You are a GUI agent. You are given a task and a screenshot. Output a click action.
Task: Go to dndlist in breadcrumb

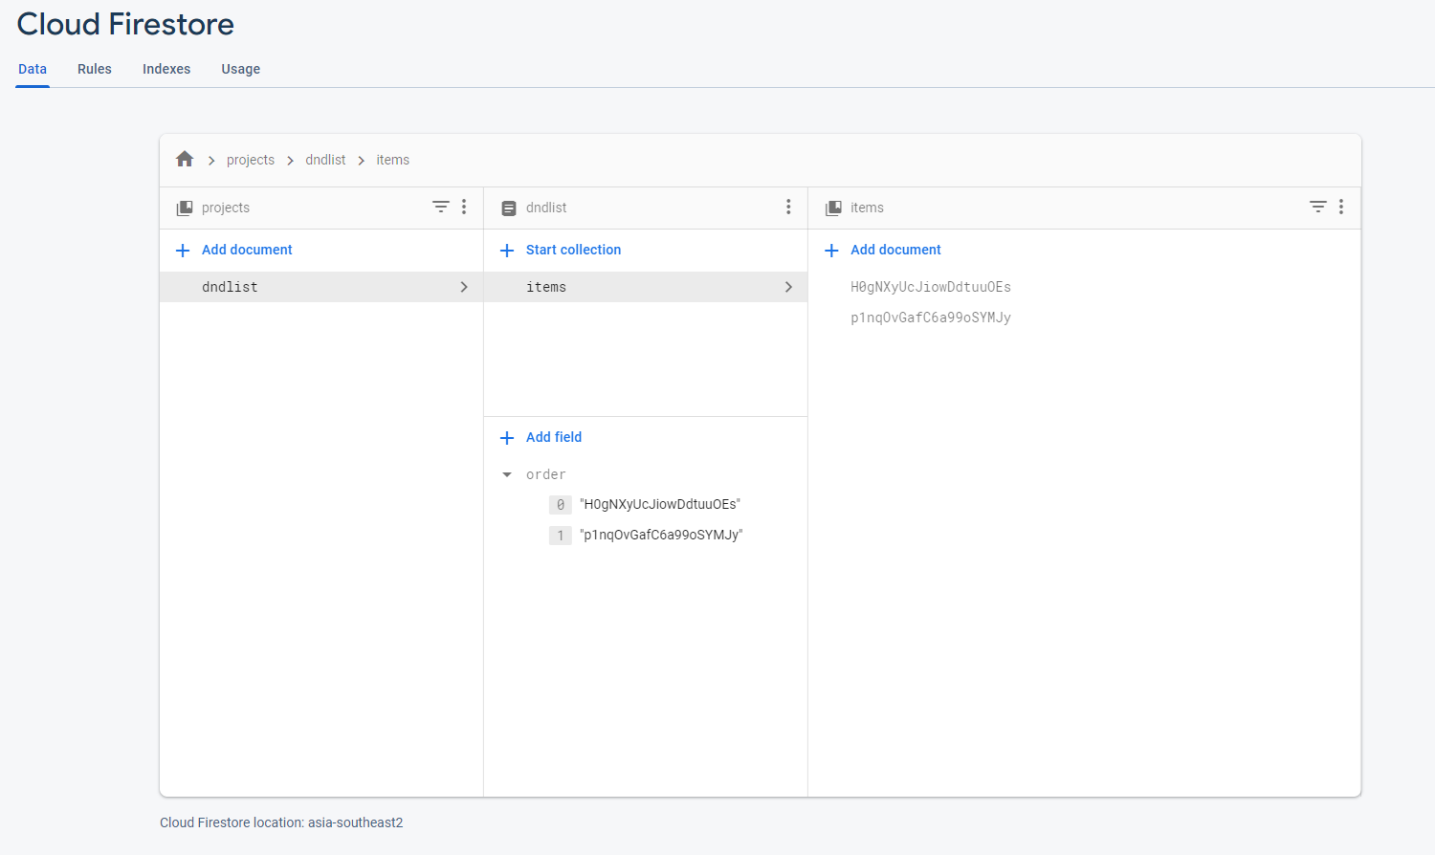[325, 160]
